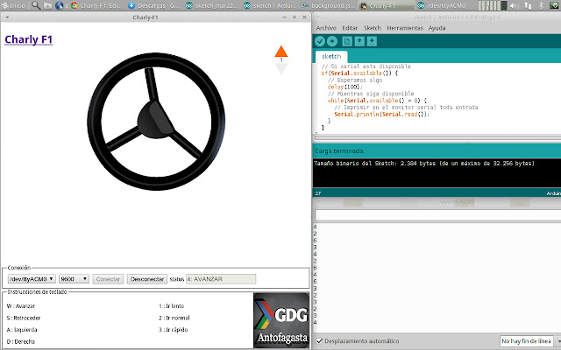Screen dimensions: 561x350
Task: Open the Charly-F1 window menu arrow
Action: pos(7,17)
